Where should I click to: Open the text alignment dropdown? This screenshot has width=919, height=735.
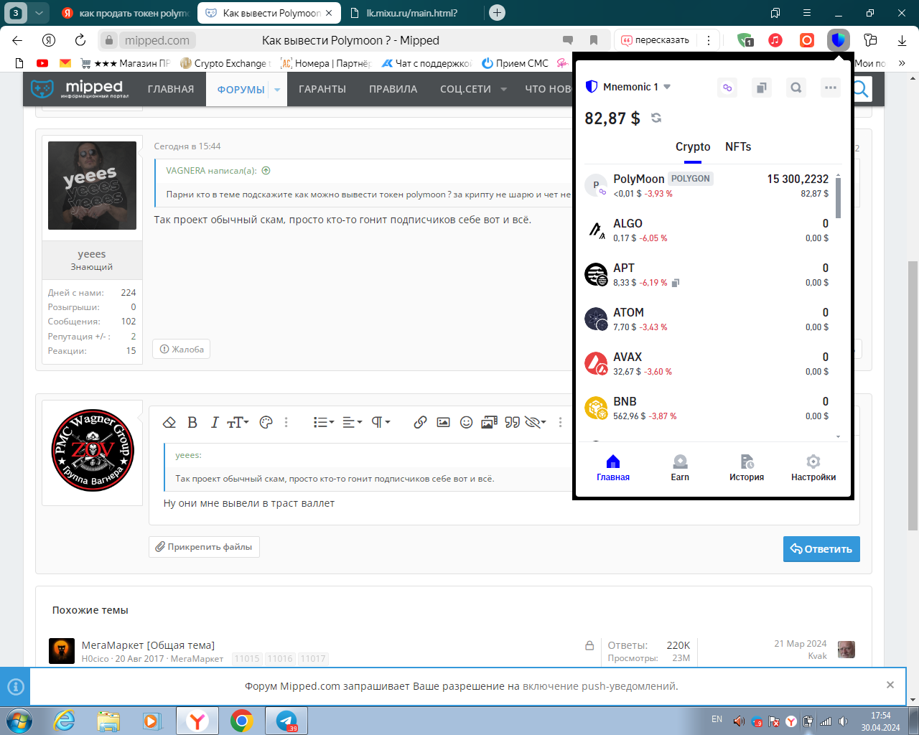pyautogui.click(x=352, y=422)
